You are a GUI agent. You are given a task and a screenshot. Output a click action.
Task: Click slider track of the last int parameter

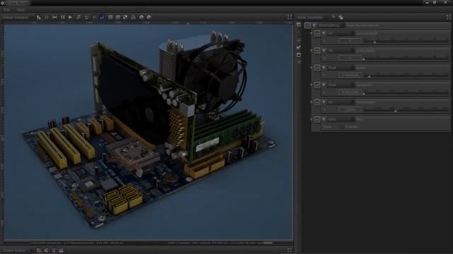pos(406,110)
